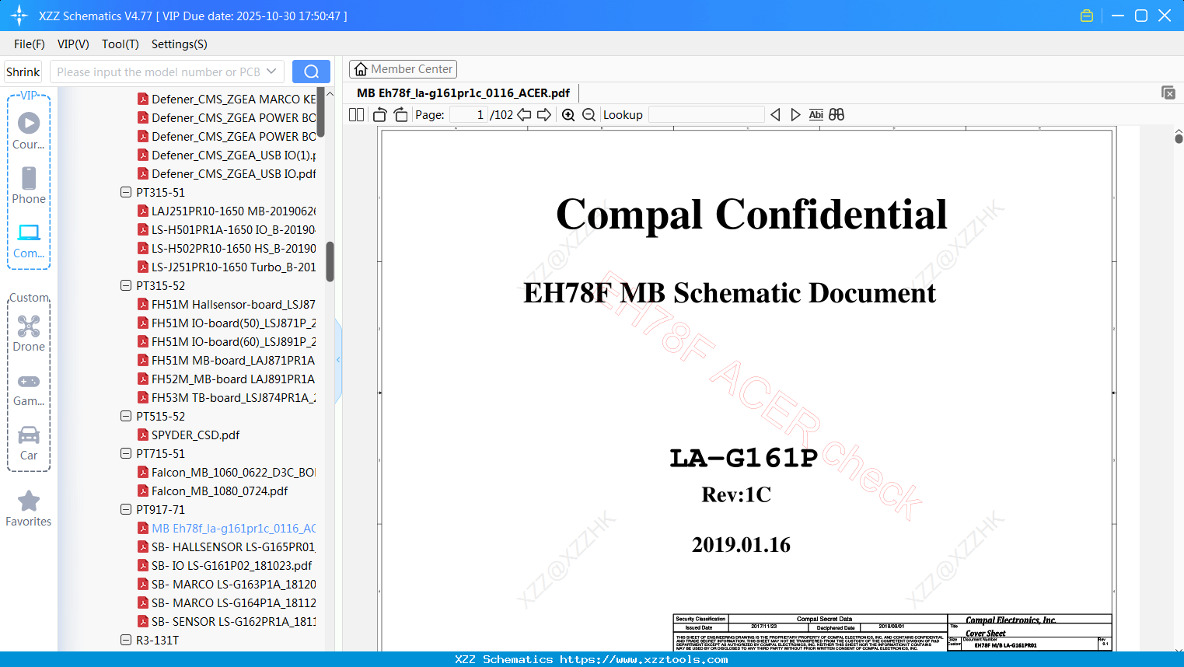Click the document viewer scrollbar thumb

click(x=1179, y=138)
